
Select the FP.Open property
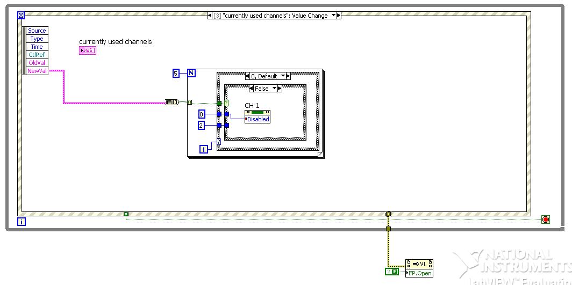tap(419, 273)
